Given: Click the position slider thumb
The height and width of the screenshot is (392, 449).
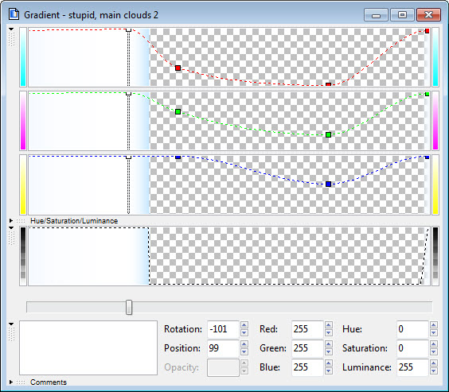Looking at the screenshot, I should click(129, 308).
